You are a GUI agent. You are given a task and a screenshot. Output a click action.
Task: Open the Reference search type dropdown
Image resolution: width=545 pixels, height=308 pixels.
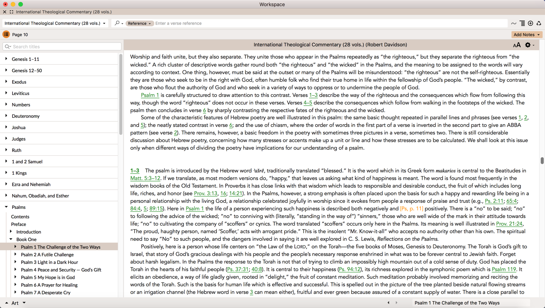point(139,24)
